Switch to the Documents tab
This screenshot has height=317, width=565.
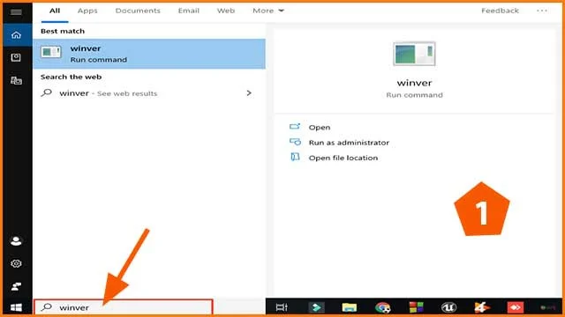click(138, 11)
